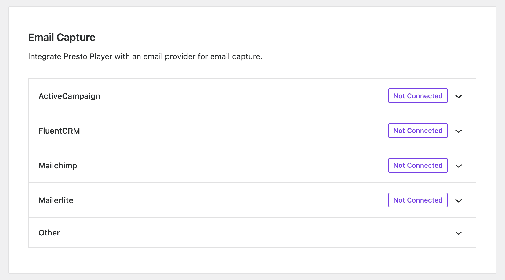Click FluentCRM's Not Connected badge
This screenshot has height=280, width=505.
418,131
